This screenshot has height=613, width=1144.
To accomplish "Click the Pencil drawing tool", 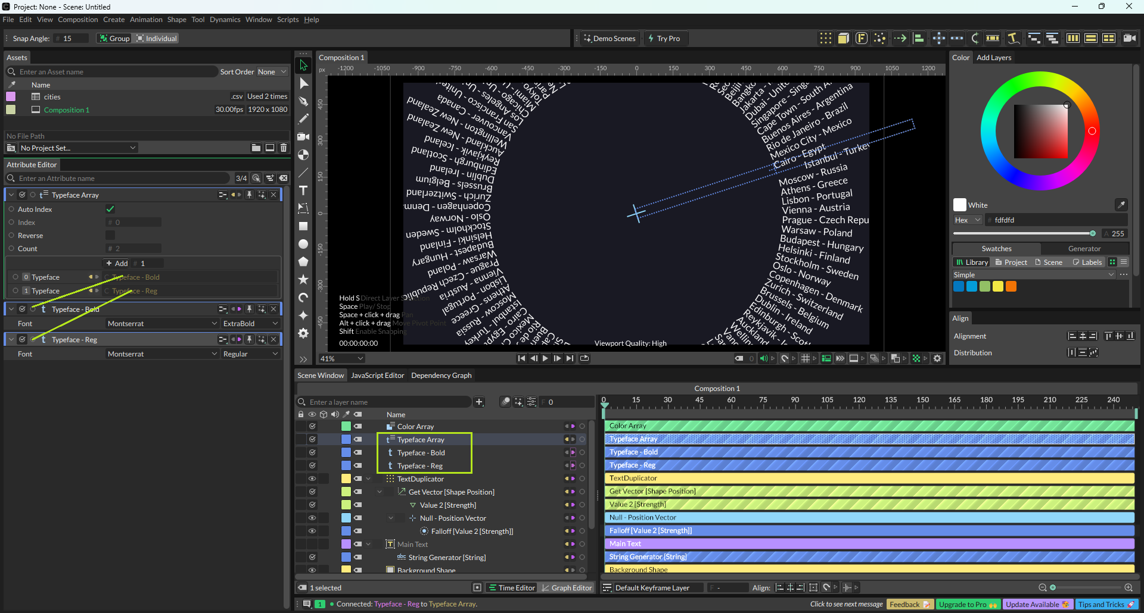I will point(303,119).
